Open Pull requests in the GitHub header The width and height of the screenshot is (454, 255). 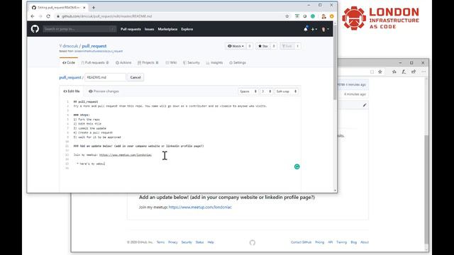coord(131,29)
